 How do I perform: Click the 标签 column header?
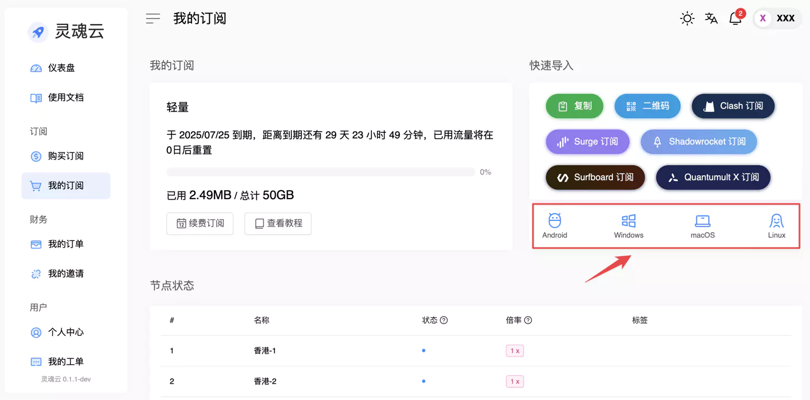coord(640,320)
